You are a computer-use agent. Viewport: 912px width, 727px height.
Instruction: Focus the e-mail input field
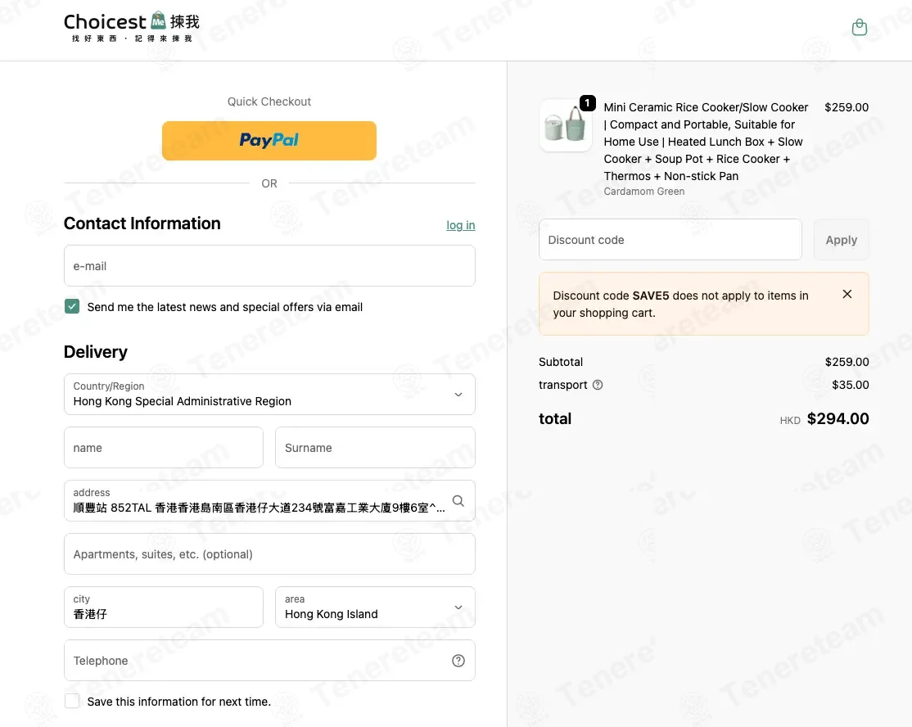269,266
